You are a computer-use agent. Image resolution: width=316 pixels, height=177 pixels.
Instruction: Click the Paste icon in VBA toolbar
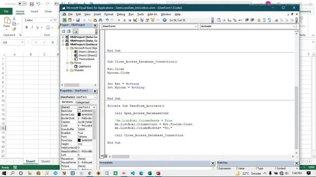(x=95, y=20)
